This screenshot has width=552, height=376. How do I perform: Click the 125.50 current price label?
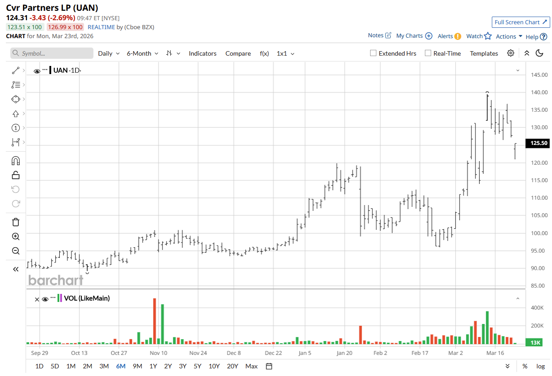538,143
